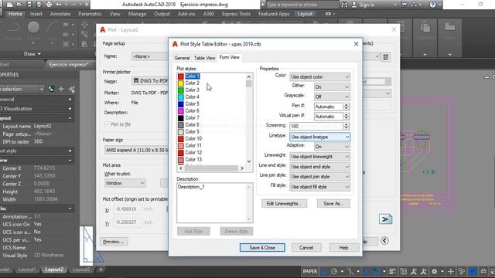Click the Autodesk App Store cart icon

[x=404, y=5]
